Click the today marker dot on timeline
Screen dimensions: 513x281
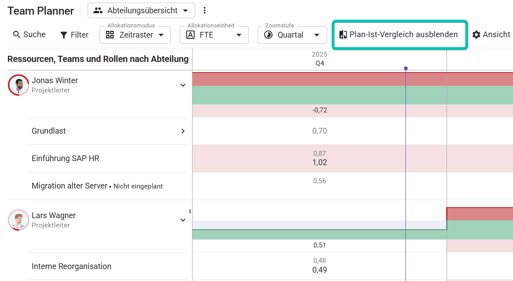[x=406, y=68]
